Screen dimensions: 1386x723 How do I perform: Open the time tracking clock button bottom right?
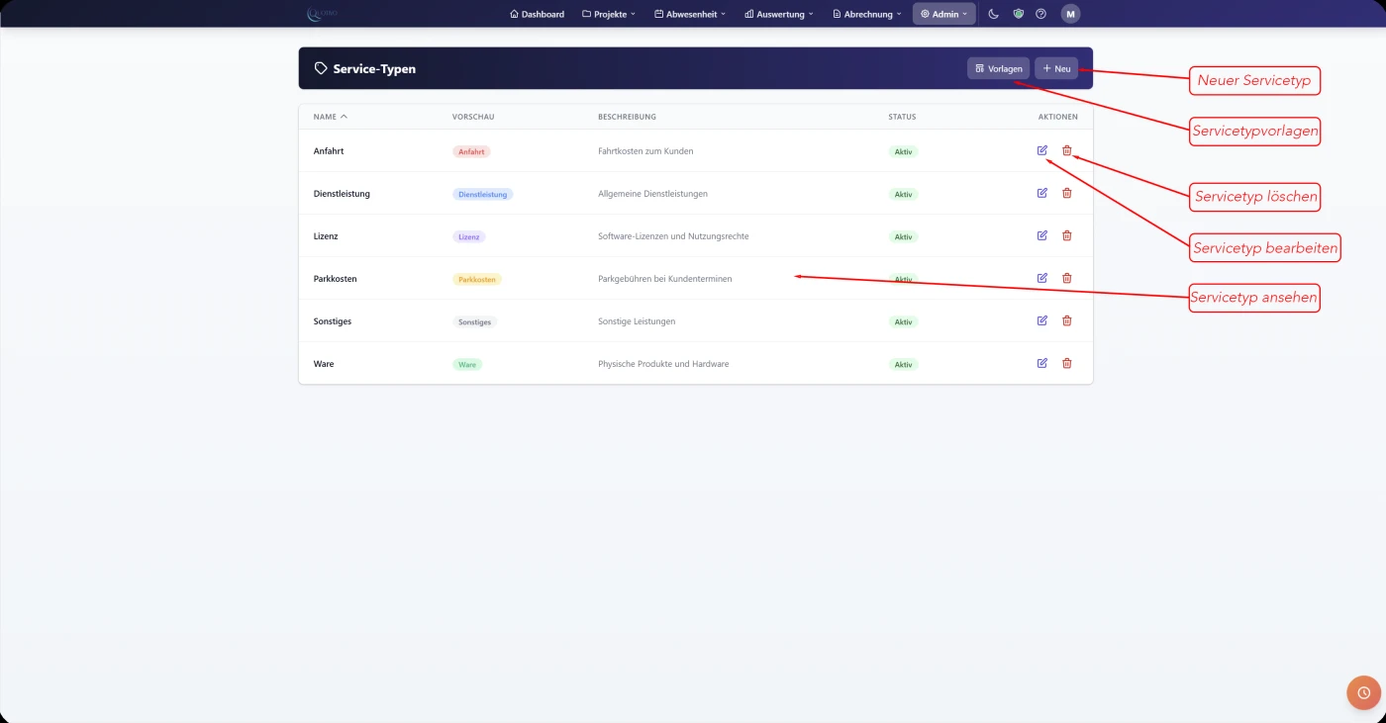tap(1364, 692)
